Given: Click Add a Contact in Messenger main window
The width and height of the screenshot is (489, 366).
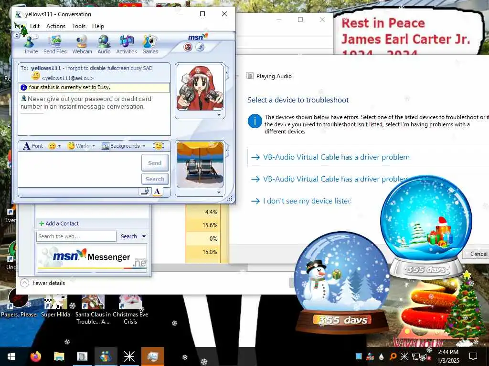Looking at the screenshot, I should coord(59,224).
